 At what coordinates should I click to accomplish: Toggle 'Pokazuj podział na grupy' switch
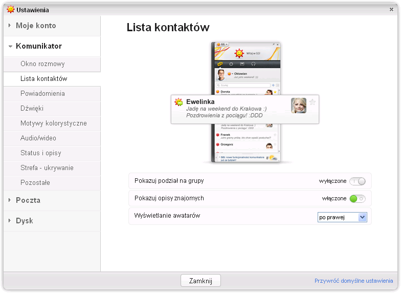[x=358, y=181]
